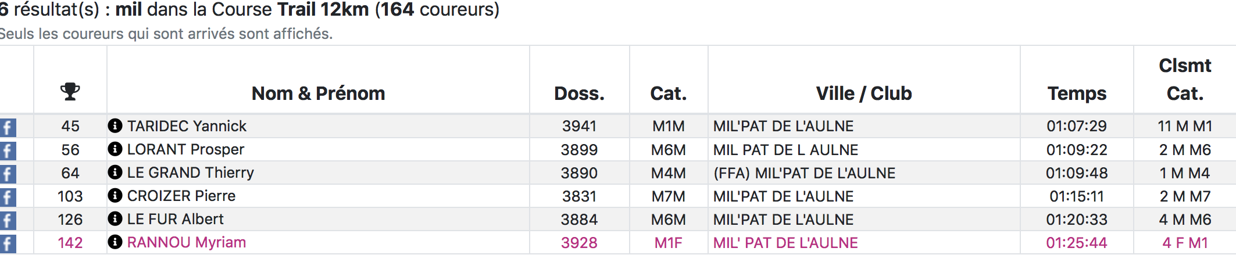Click the trophy ranking column header
This screenshot has height=255, width=1236.
click(x=70, y=92)
